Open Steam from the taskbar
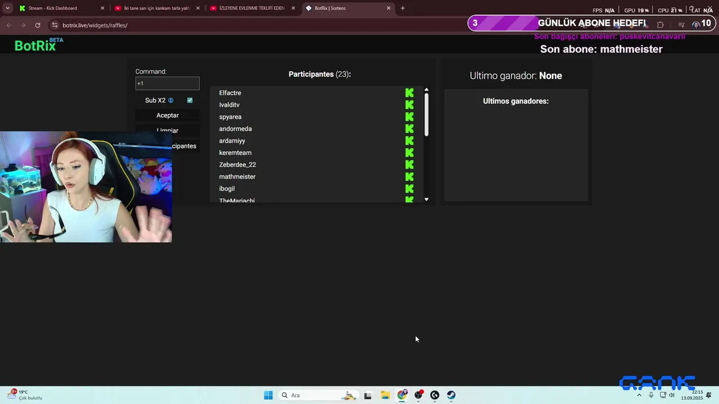 click(x=451, y=395)
